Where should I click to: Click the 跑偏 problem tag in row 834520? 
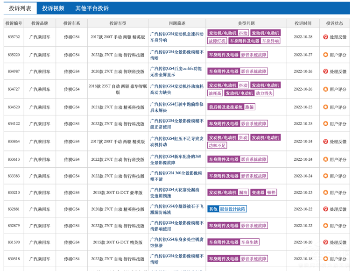click(250, 107)
